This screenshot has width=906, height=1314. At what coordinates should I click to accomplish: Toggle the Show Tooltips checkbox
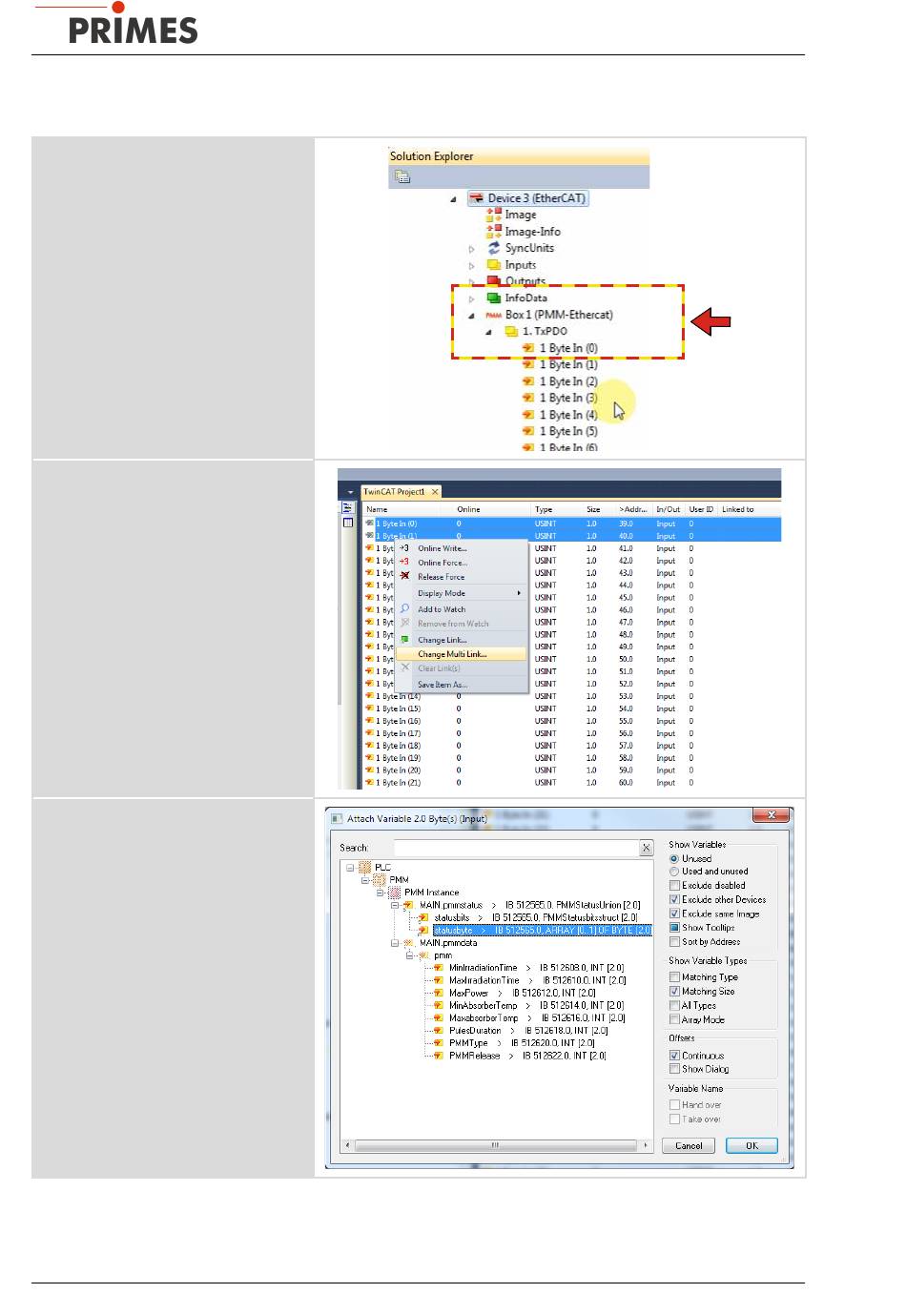coord(674,927)
